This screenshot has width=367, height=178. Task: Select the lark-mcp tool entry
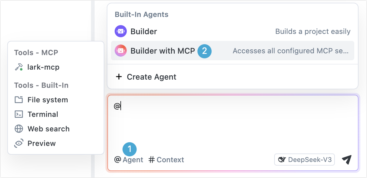point(43,67)
